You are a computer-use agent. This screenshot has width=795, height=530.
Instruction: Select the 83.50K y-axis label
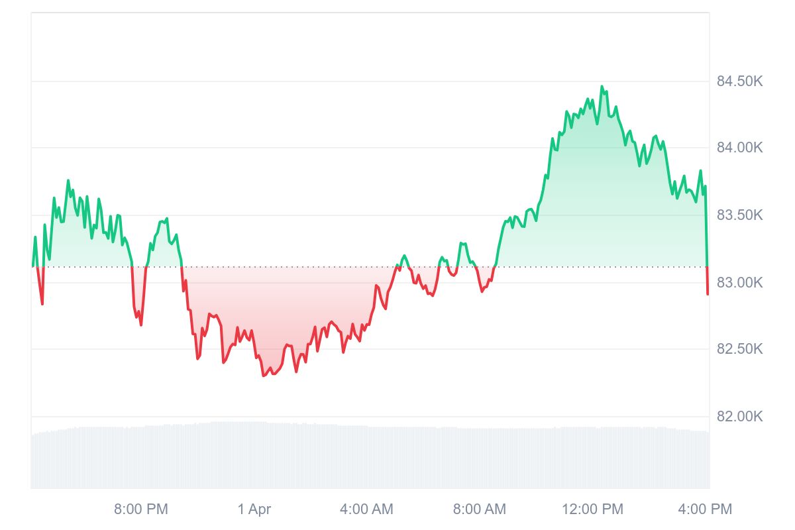(739, 215)
